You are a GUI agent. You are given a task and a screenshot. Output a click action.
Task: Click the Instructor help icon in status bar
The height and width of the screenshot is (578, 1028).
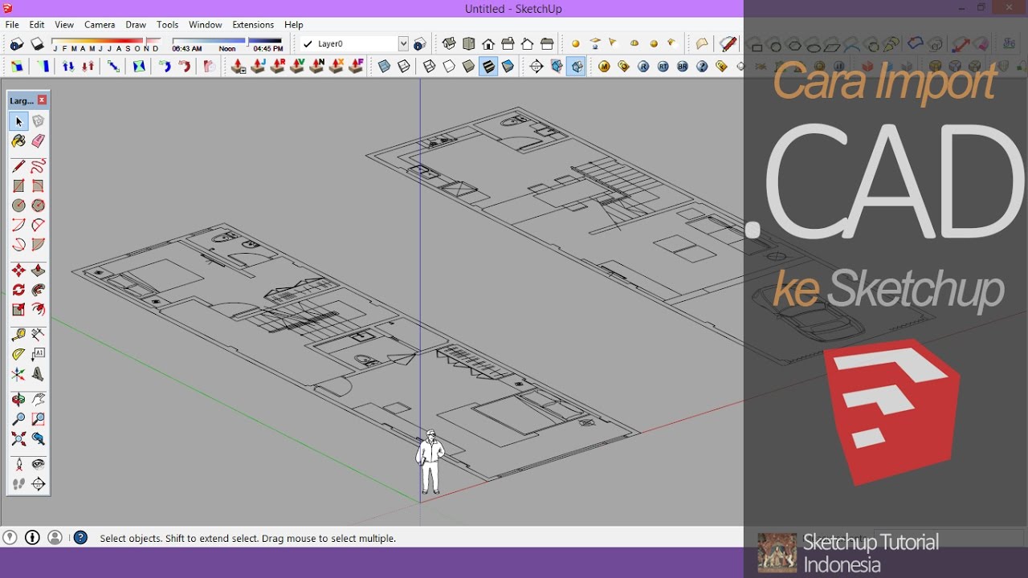(80, 538)
